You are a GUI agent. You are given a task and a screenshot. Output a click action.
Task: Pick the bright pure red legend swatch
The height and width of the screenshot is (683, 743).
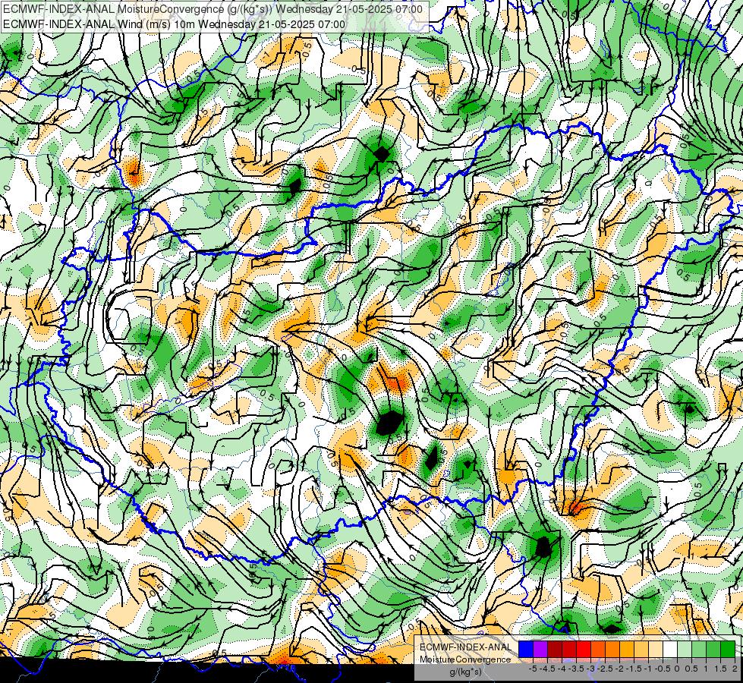pyautogui.click(x=584, y=649)
